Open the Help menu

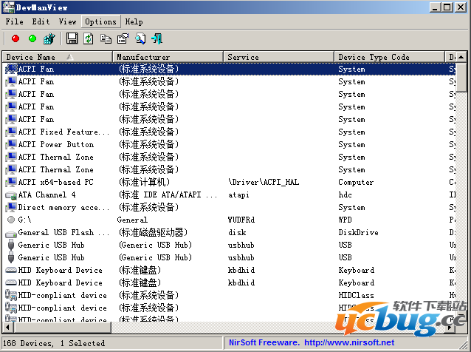pyautogui.click(x=134, y=21)
